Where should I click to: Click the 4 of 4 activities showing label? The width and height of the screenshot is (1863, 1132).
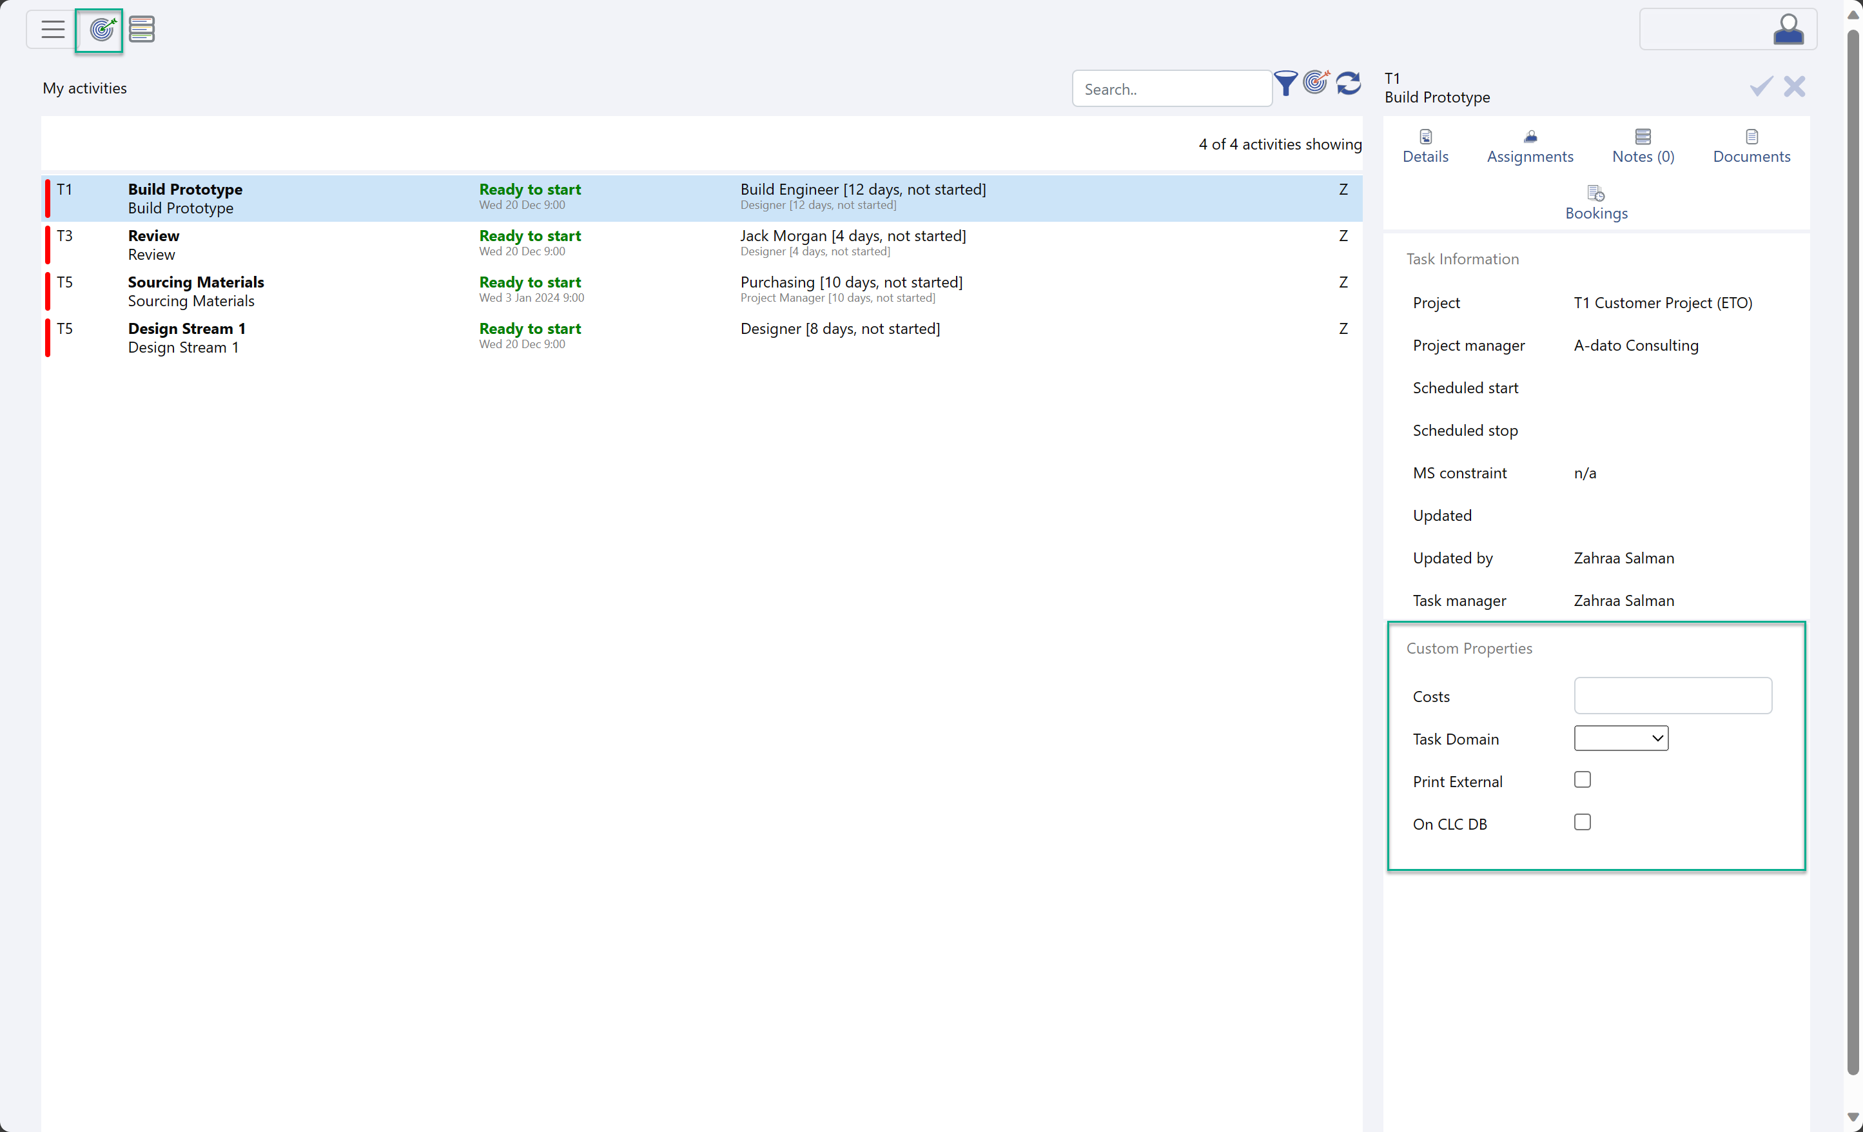[1280, 144]
